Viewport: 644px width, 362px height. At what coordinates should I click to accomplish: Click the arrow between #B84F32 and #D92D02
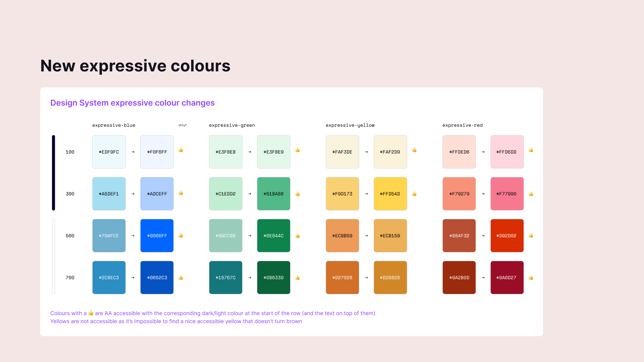(x=483, y=236)
